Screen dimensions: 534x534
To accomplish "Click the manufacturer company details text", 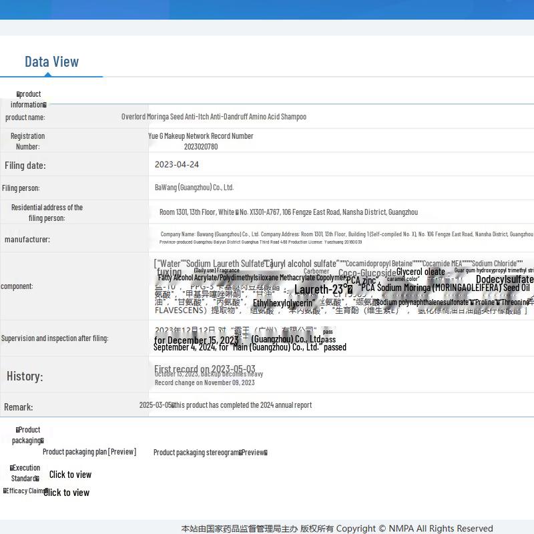I will point(346,234).
